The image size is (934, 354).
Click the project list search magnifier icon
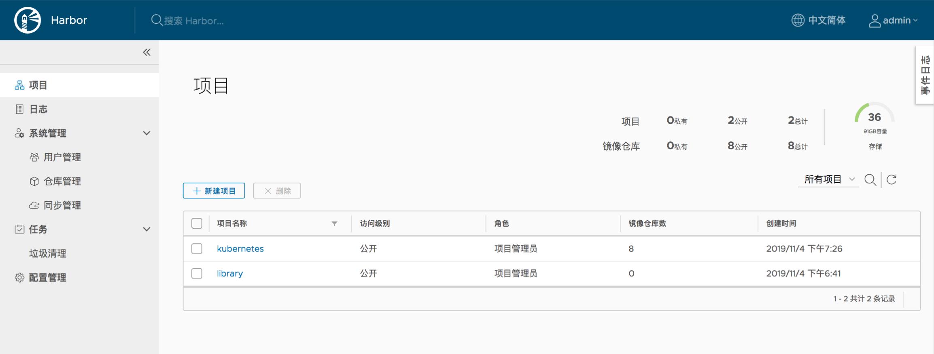click(x=870, y=179)
